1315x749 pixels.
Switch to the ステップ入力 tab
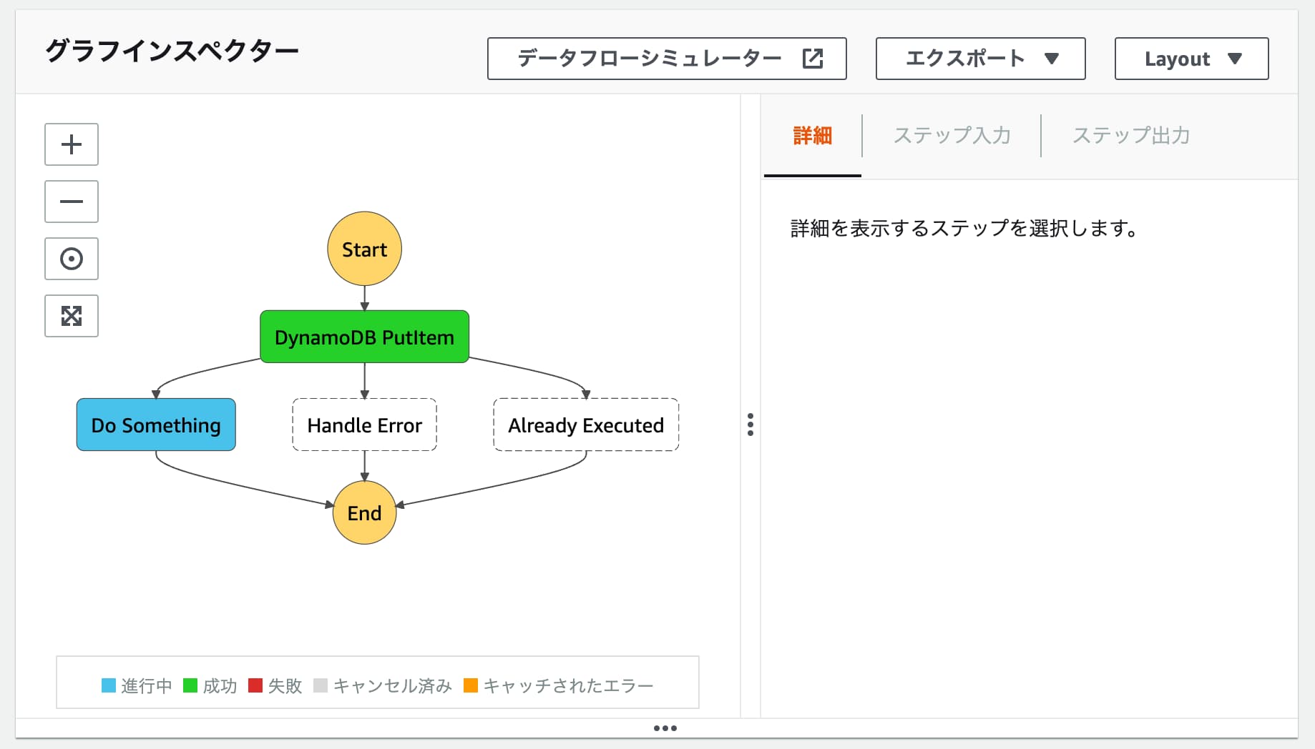952,135
